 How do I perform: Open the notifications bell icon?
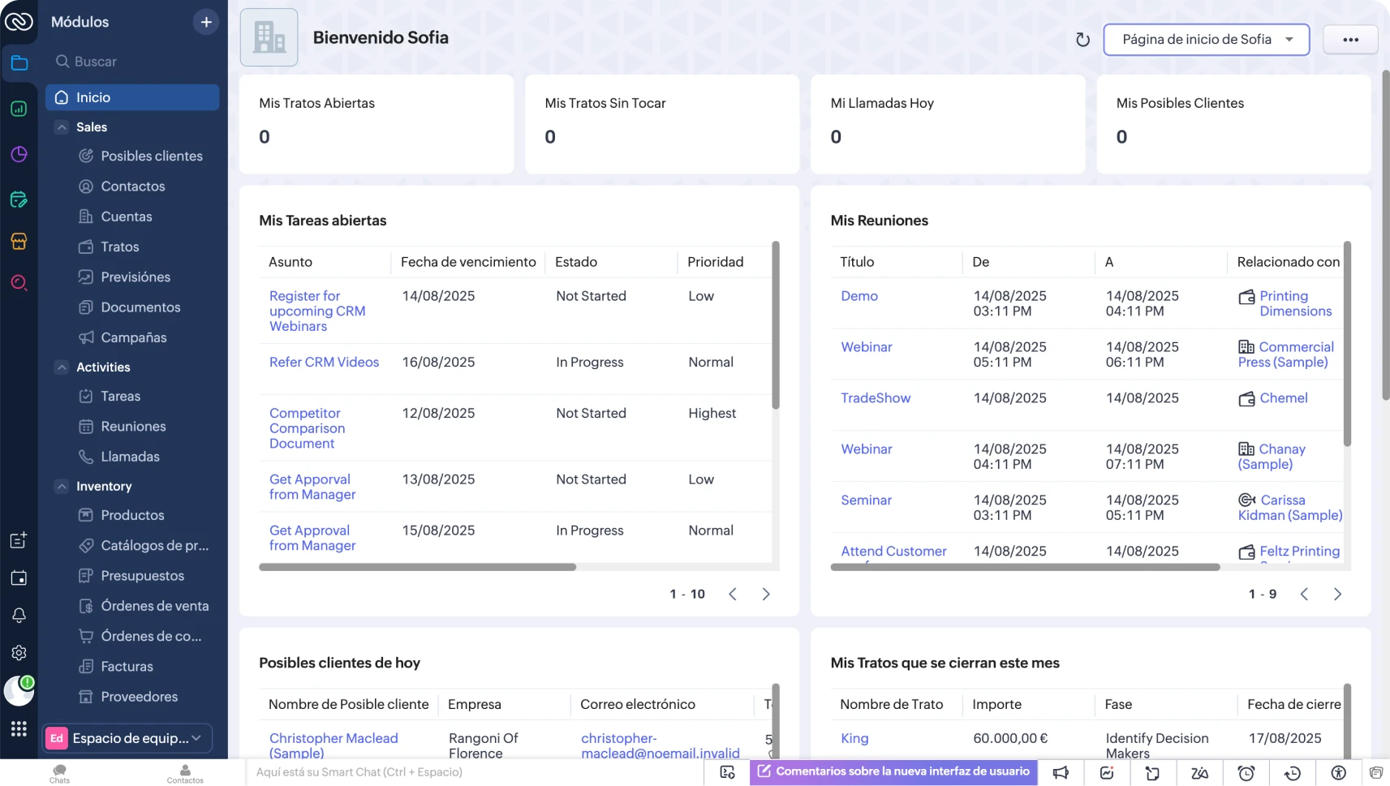[x=19, y=616]
